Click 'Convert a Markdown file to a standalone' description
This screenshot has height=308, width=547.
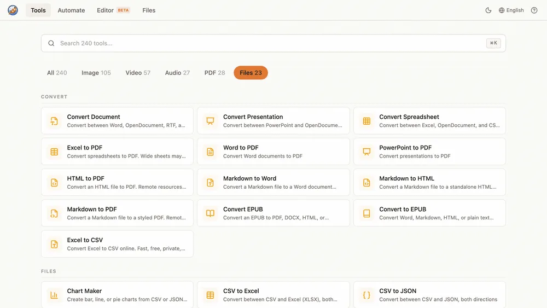tap(438, 187)
